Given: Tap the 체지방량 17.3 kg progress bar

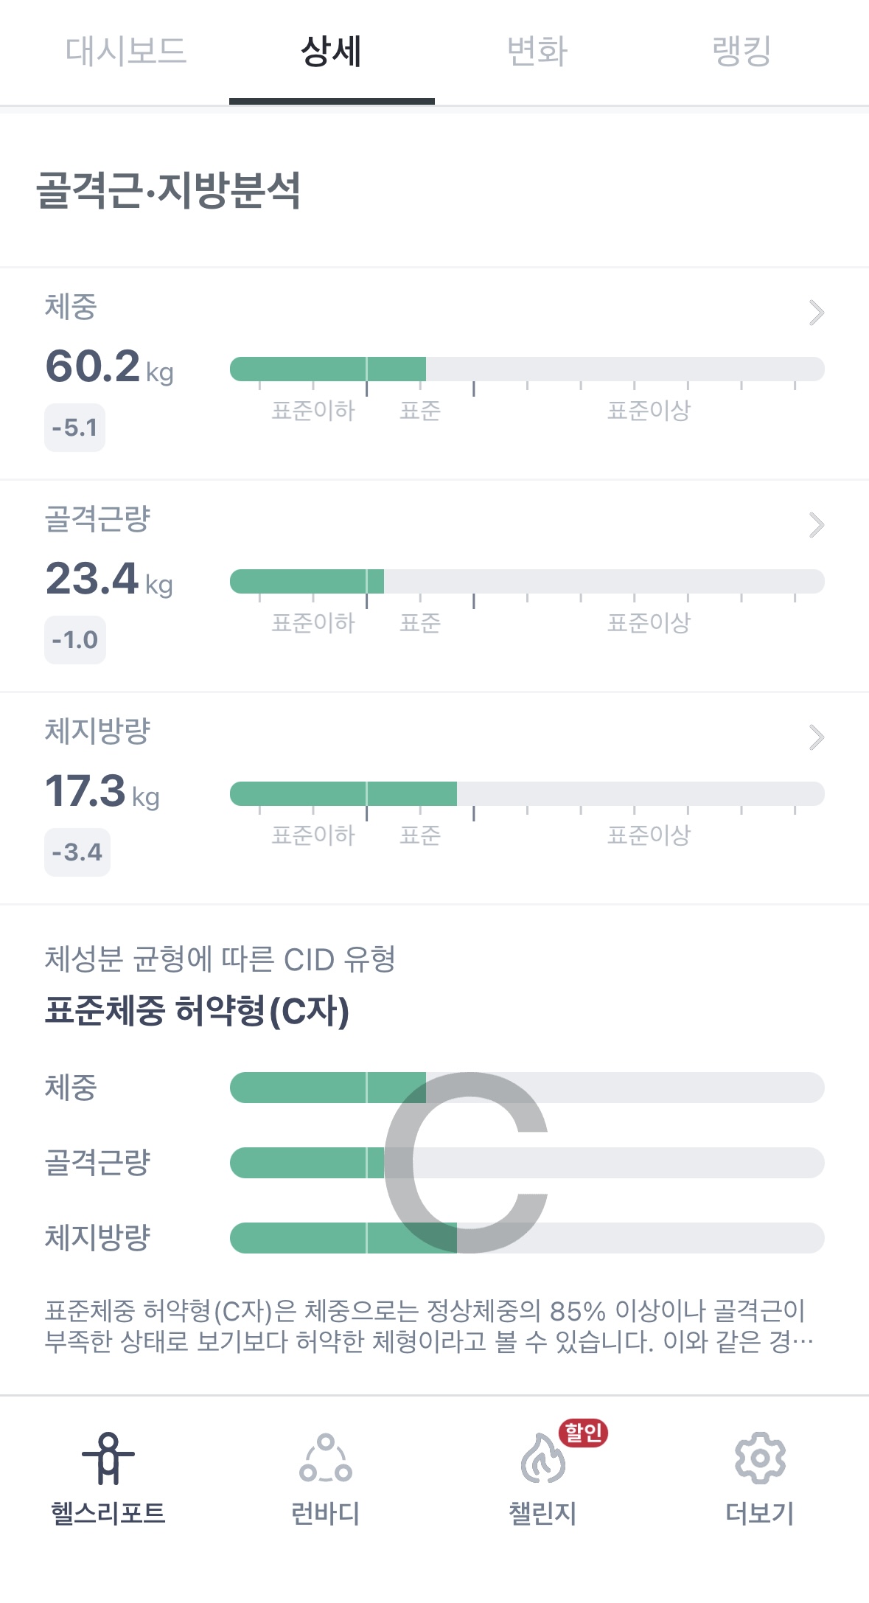Looking at the screenshot, I should click(x=527, y=793).
